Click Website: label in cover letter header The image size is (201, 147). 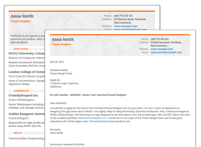[144, 49]
